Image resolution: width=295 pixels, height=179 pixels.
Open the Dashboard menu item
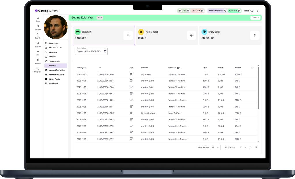pyautogui.click(x=56, y=84)
